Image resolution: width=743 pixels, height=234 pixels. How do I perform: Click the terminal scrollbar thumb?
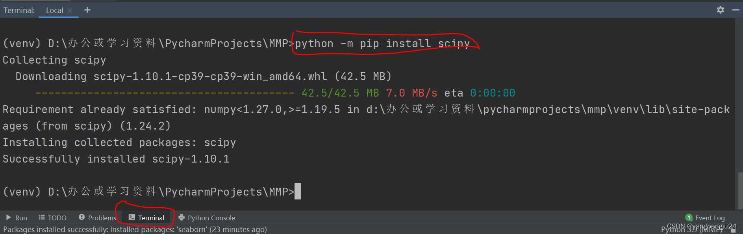(x=740, y=190)
